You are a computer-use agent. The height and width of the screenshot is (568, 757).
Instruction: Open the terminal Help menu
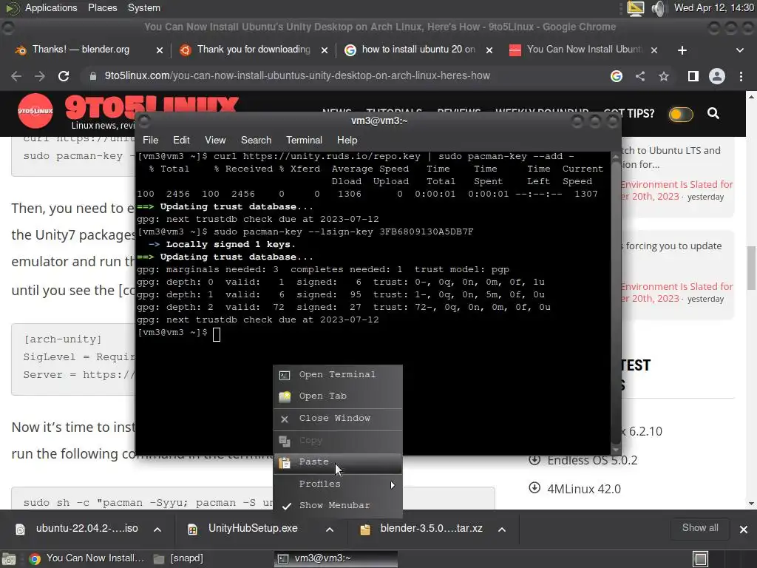pyautogui.click(x=347, y=140)
